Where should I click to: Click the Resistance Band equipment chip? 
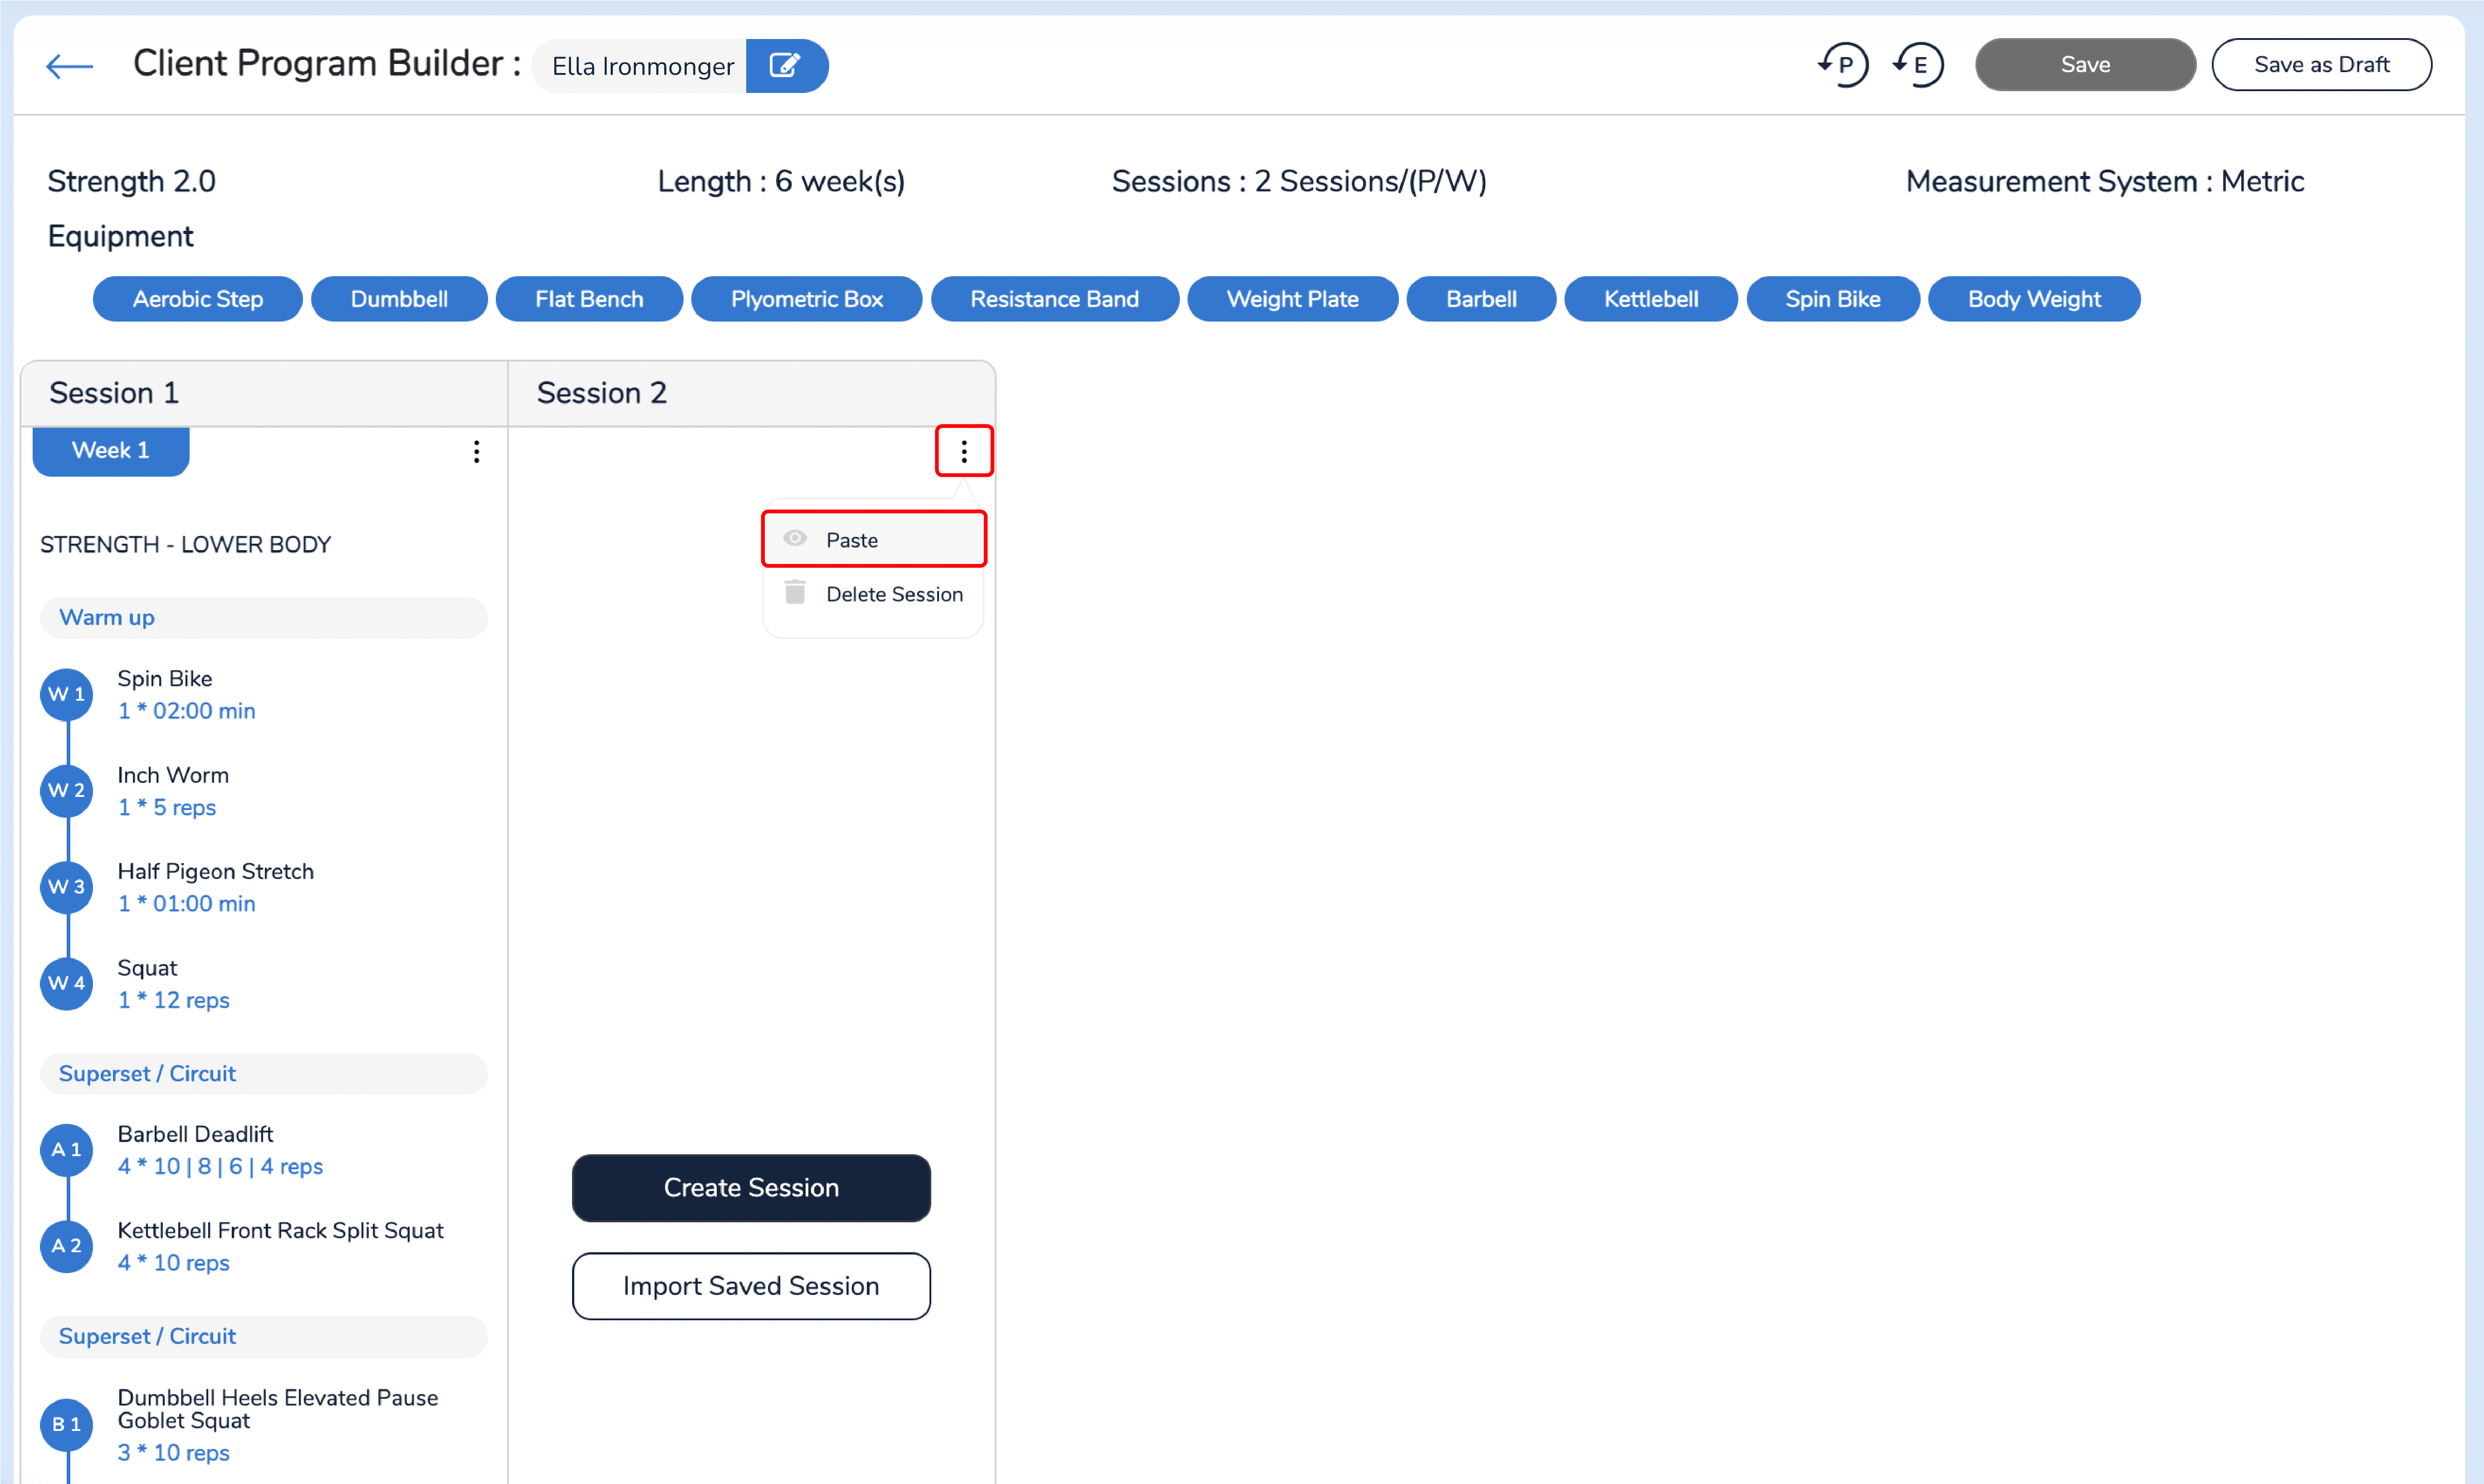click(1055, 299)
